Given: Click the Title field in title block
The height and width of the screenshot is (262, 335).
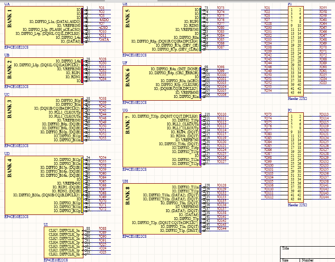Looking at the screenshot, I should [286, 249].
